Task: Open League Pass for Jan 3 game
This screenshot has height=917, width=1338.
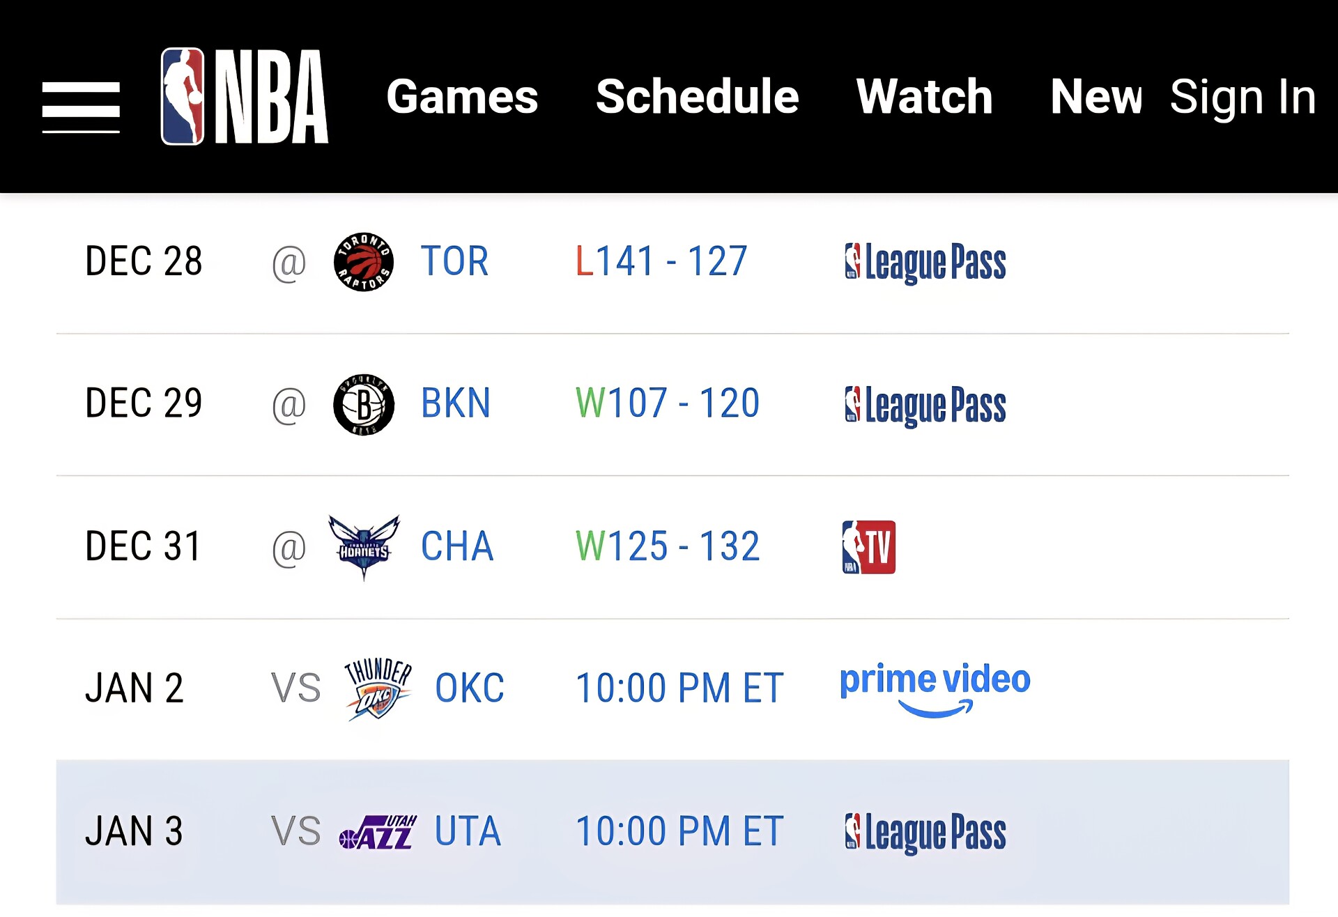Action: (925, 833)
